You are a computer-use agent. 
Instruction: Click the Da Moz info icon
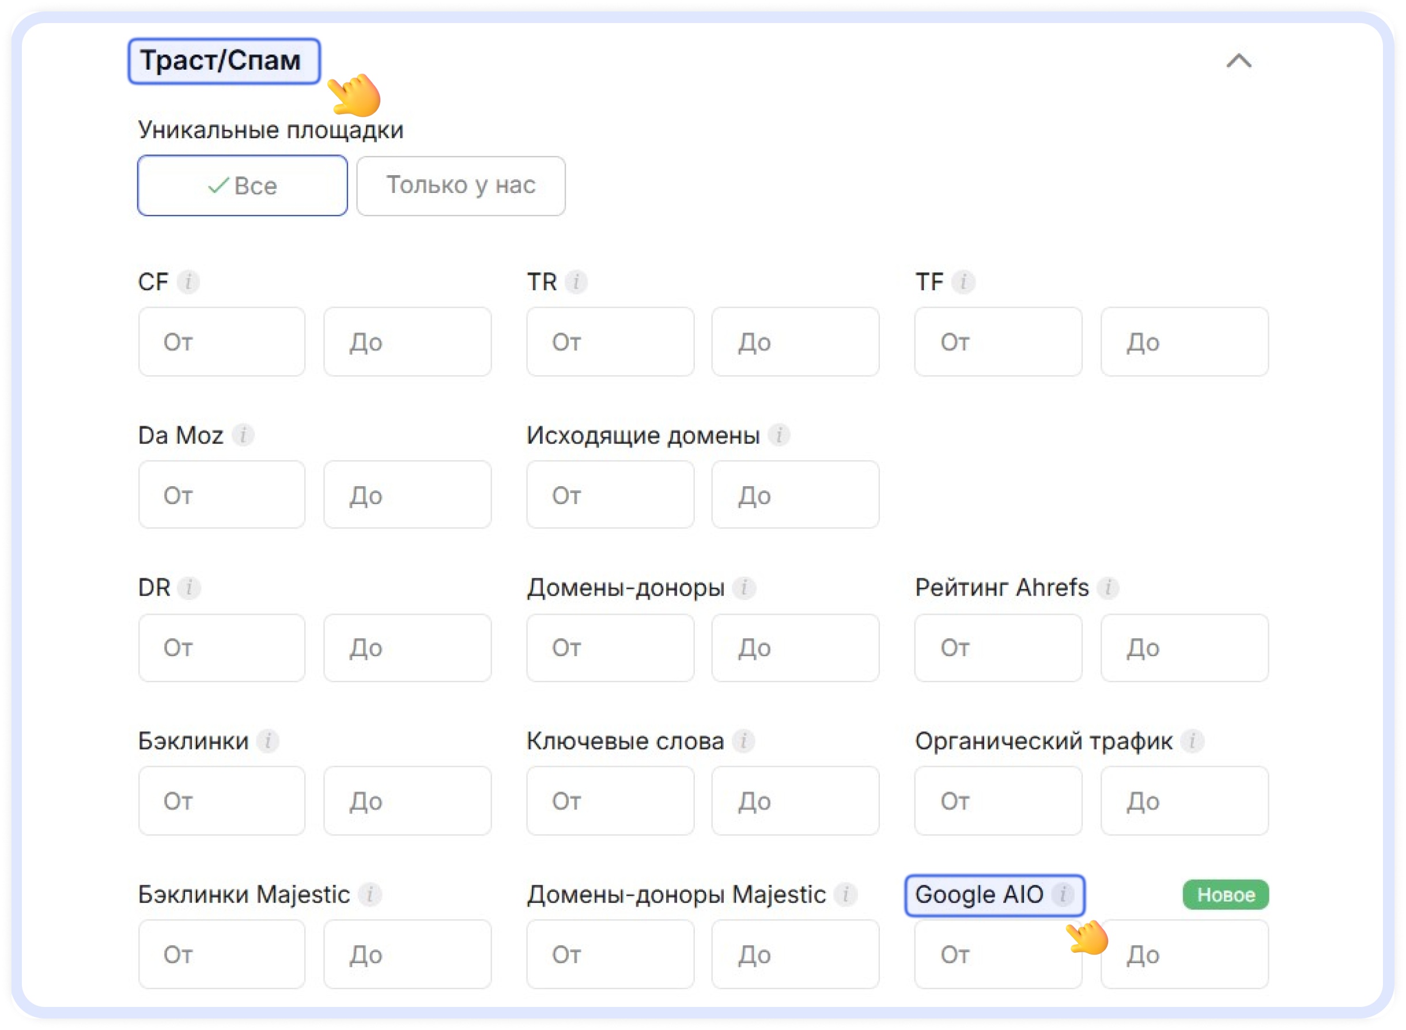pos(243,434)
